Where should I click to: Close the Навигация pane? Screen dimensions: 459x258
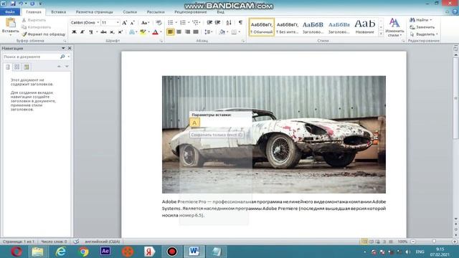tap(70, 48)
